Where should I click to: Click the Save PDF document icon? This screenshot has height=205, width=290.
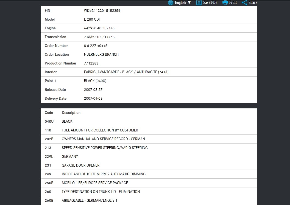pos(199,2)
